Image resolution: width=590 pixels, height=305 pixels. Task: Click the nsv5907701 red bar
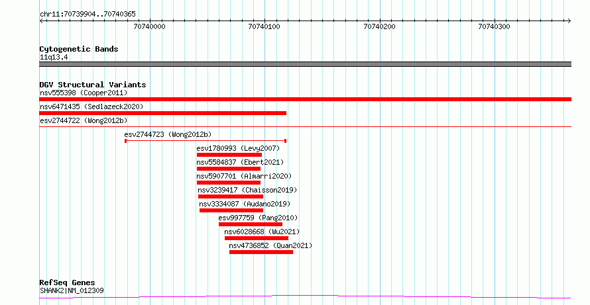[229, 183]
